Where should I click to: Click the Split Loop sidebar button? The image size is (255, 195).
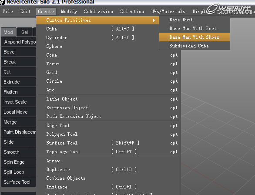[x=18, y=172]
